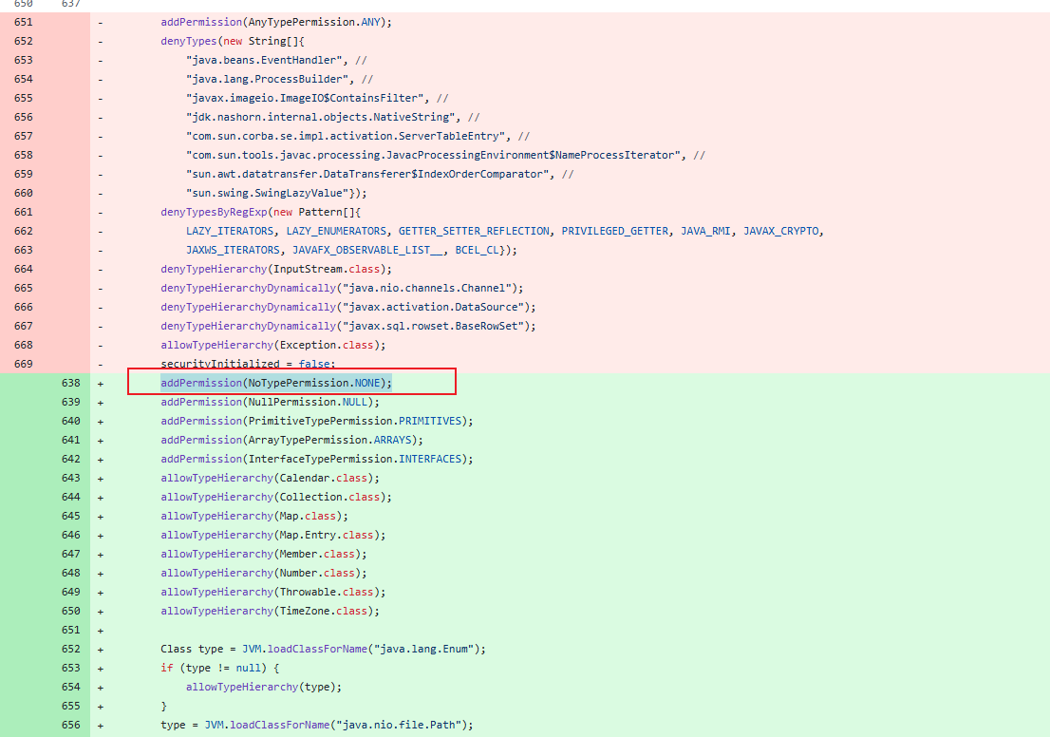Click the minus marker on line 660
The width and height of the screenshot is (1050, 737).
(x=101, y=193)
